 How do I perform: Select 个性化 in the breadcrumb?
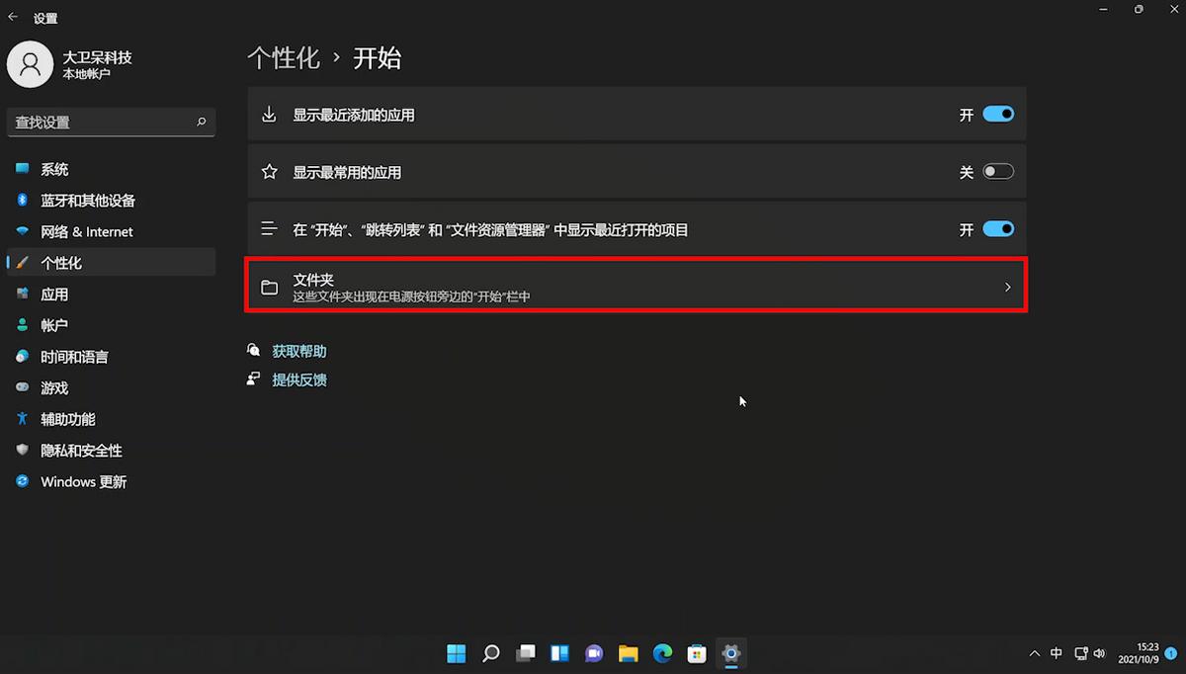tap(284, 58)
